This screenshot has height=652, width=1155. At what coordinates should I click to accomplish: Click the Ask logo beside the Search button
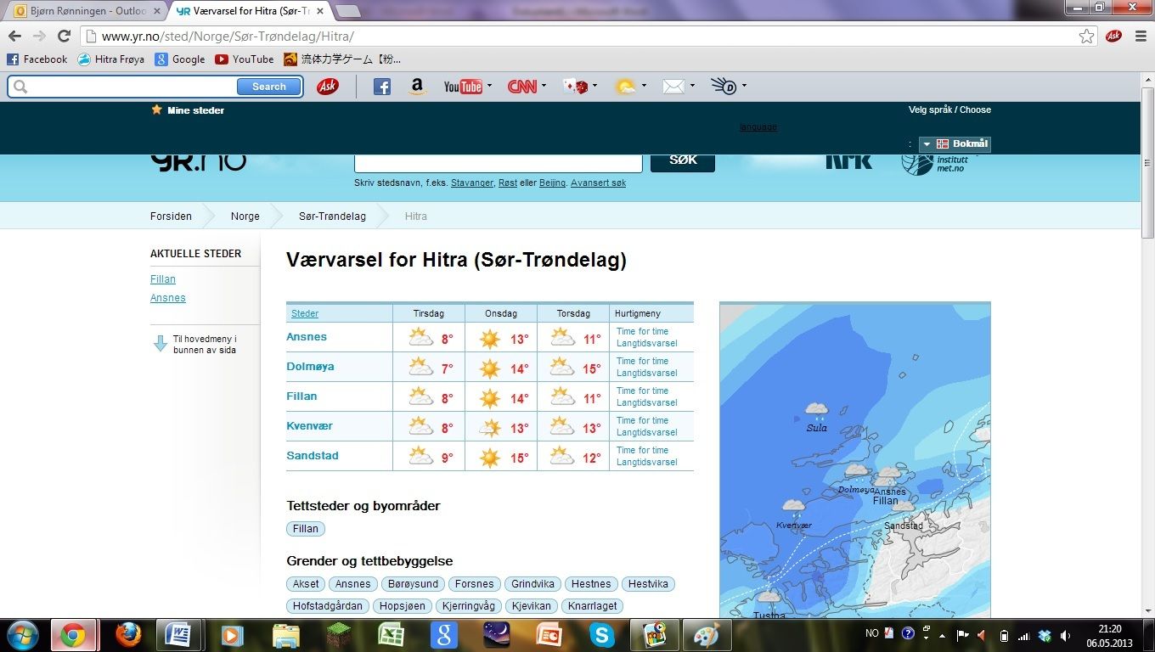[x=327, y=87]
